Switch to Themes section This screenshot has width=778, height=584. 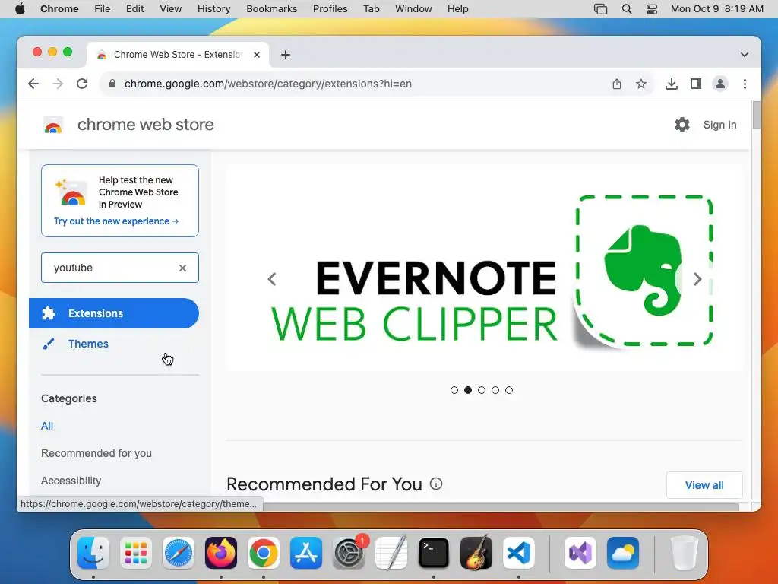coord(88,344)
